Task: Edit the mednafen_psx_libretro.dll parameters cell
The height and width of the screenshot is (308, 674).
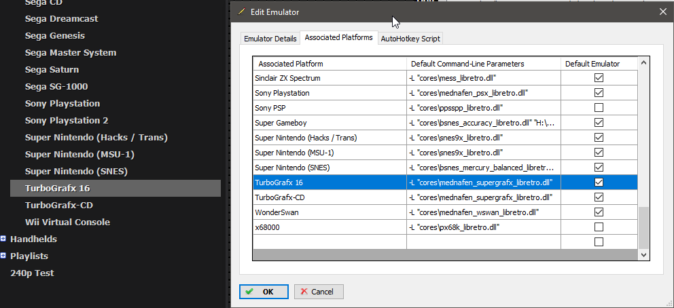Action: 484,93
